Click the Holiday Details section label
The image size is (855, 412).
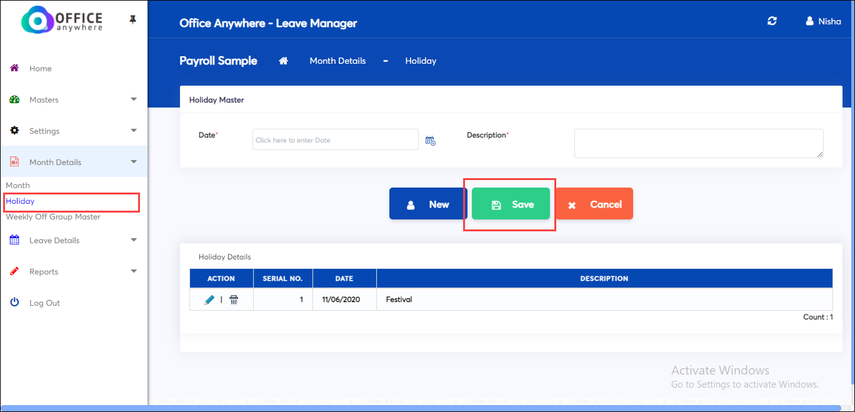[x=224, y=257]
